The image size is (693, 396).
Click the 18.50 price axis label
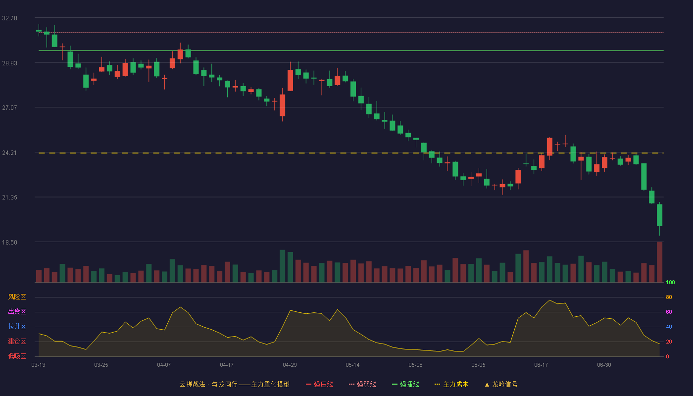[x=9, y=242]
